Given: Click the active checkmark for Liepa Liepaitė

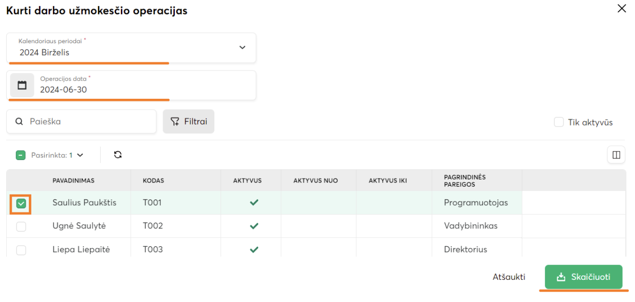Looking at the screenshot, I should click(x=253, y=250).
